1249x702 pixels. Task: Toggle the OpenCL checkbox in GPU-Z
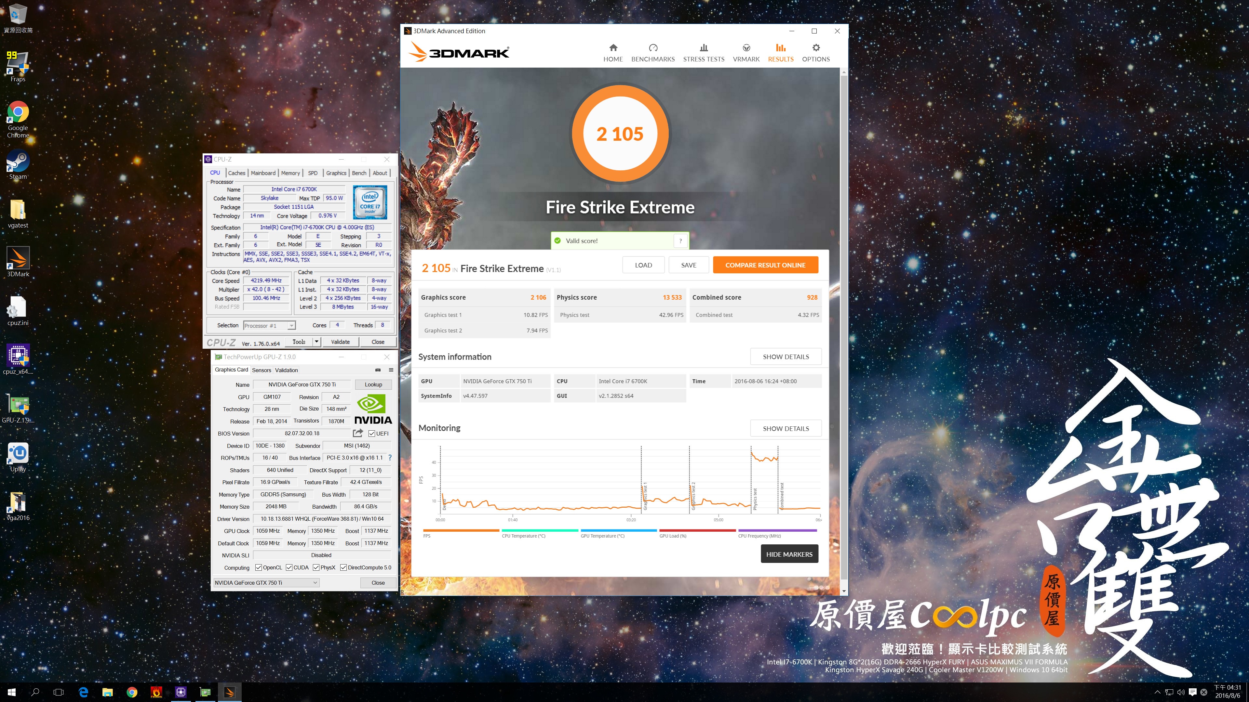point(259,567)
